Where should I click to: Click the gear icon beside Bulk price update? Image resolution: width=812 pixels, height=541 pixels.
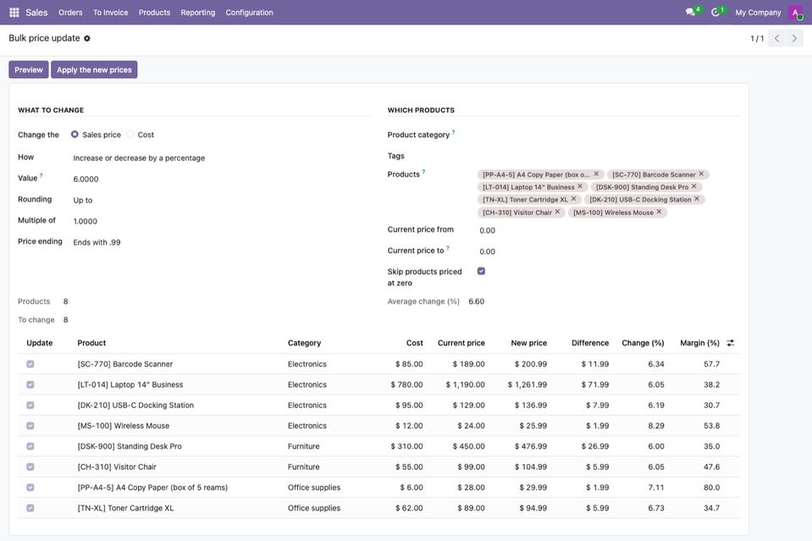87,38
